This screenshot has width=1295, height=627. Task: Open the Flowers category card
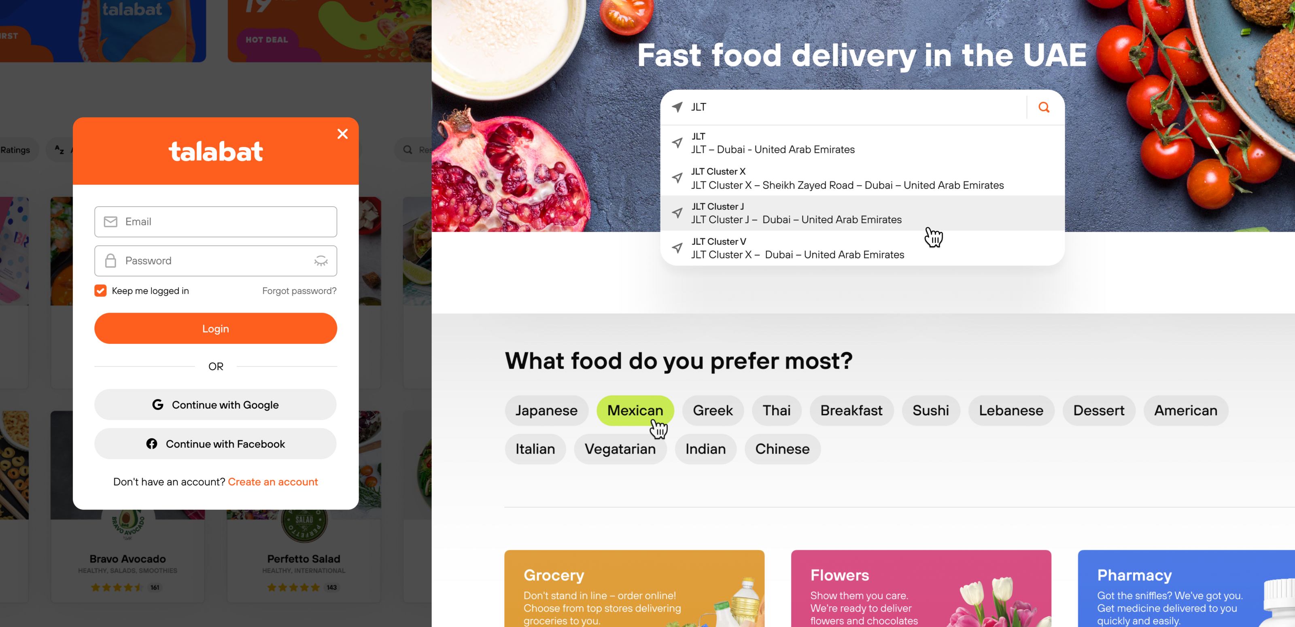[921, 588]
